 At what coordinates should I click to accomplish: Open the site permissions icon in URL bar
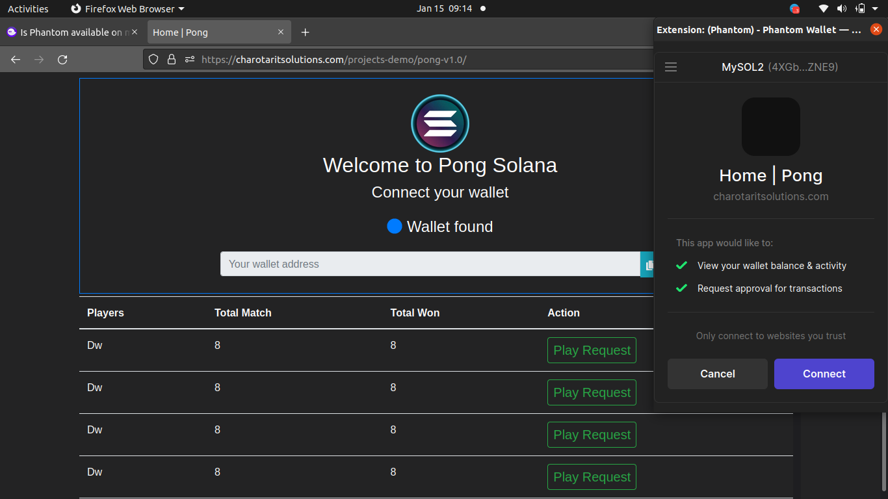coord(190,59)
